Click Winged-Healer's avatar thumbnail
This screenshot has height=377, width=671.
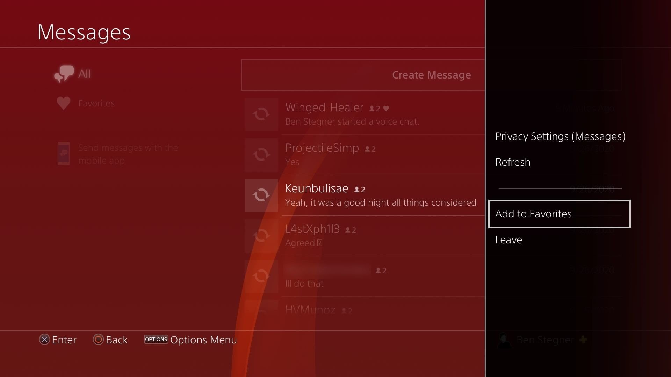click(261, 114)
